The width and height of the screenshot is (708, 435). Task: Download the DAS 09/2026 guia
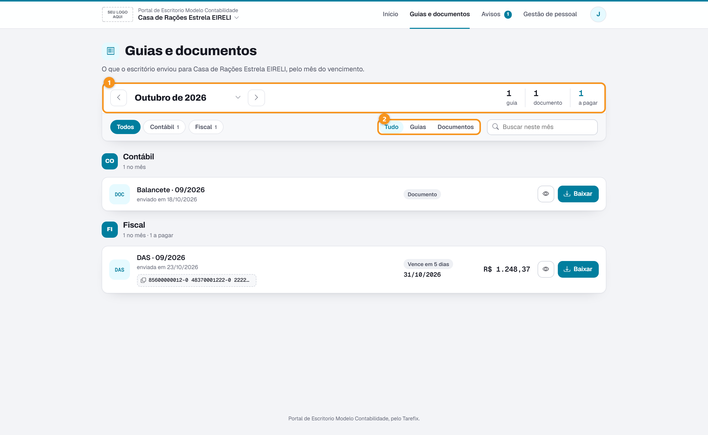tap(578, 269)
